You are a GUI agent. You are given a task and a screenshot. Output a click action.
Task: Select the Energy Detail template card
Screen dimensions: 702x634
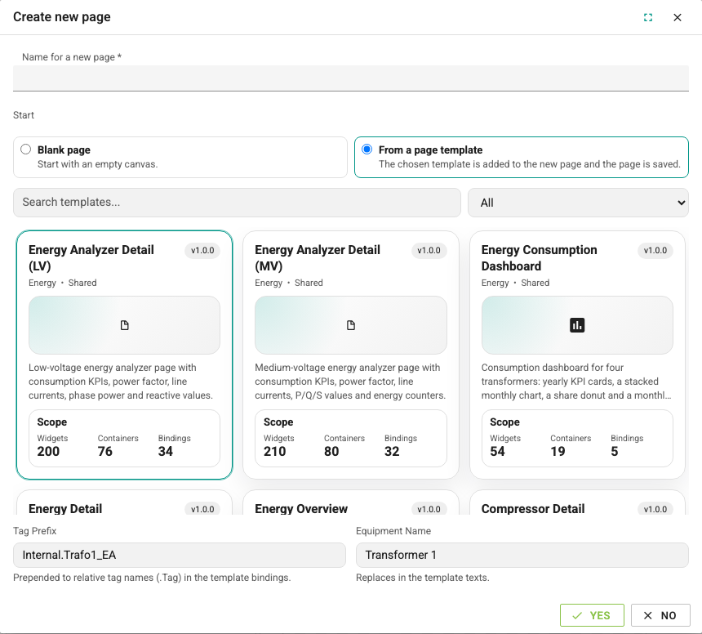tap(124, 502)
